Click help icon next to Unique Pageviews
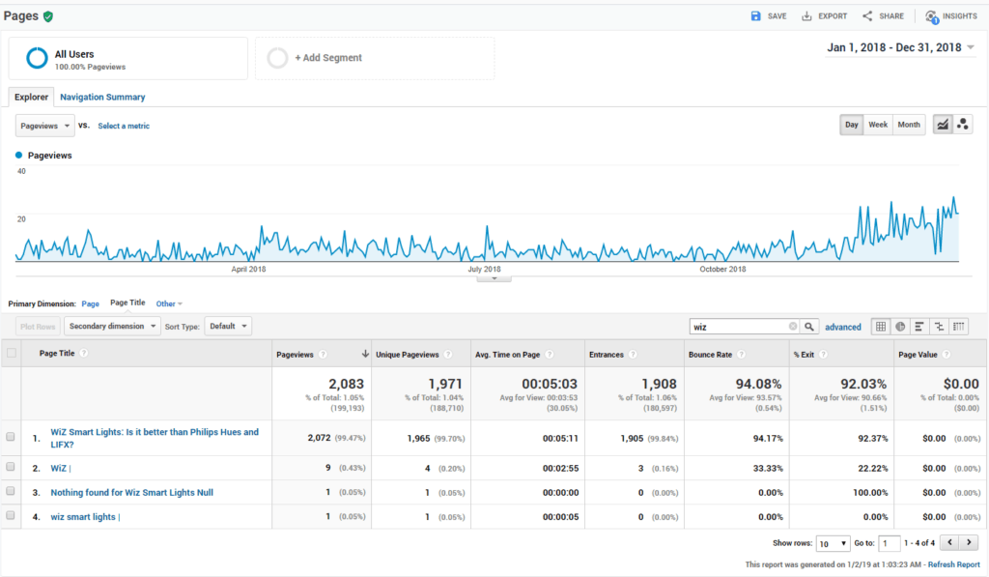 448,354
